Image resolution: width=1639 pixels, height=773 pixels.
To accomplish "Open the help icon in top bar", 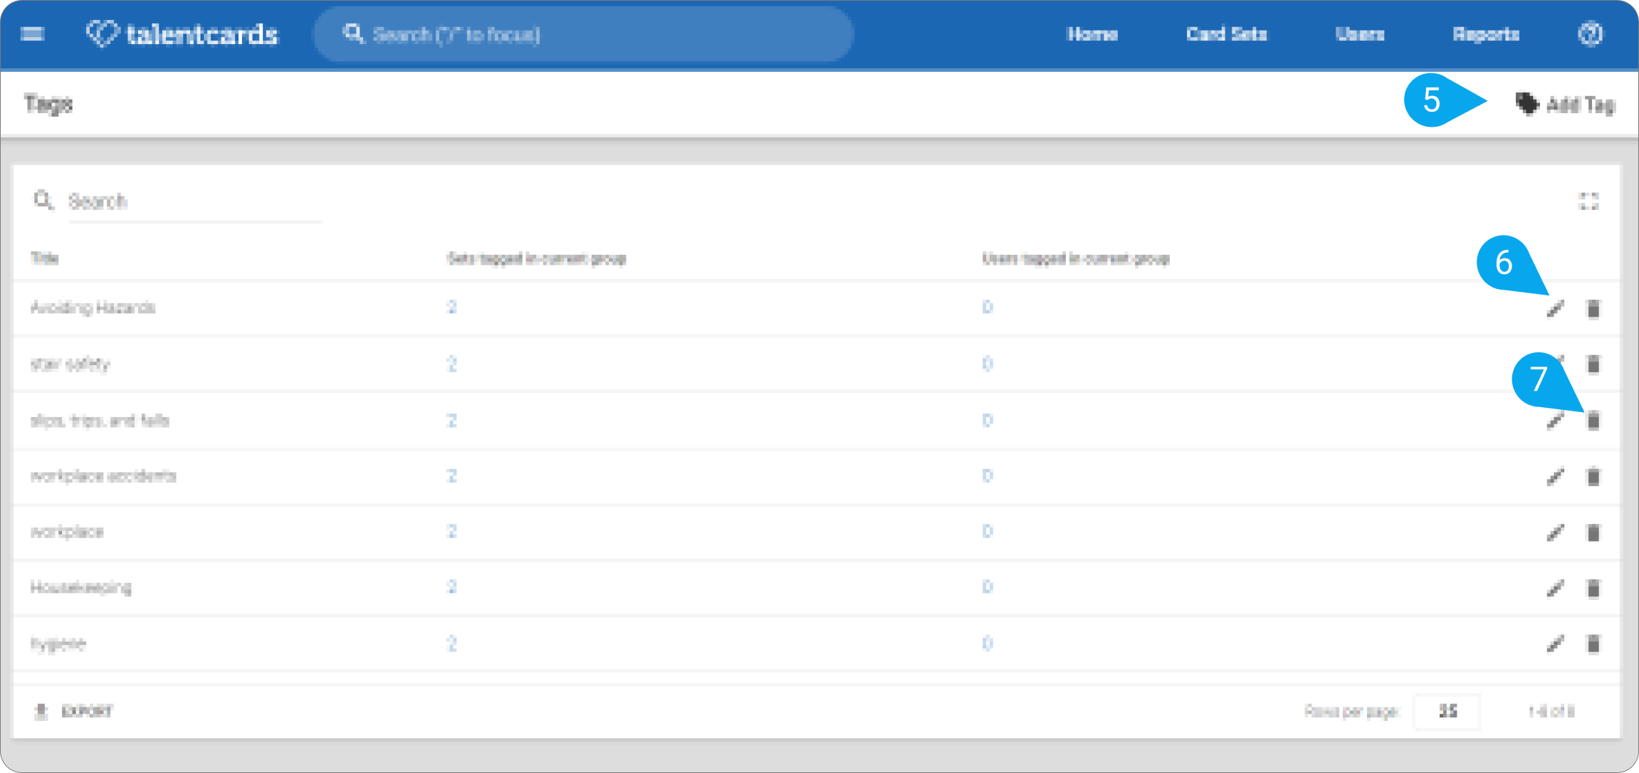I will [x=1590, y=33].
